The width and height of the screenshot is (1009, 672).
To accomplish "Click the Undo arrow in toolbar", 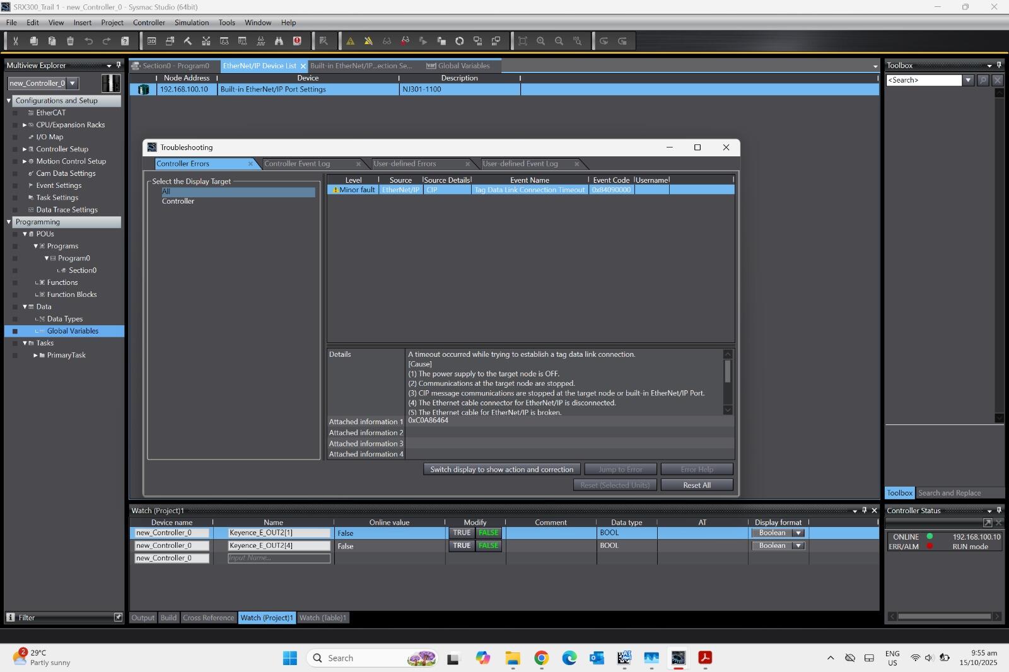I will coord(88,41).
